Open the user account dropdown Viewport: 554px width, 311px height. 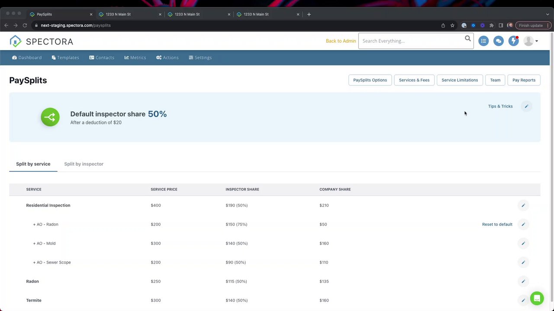tap(531, 41)
